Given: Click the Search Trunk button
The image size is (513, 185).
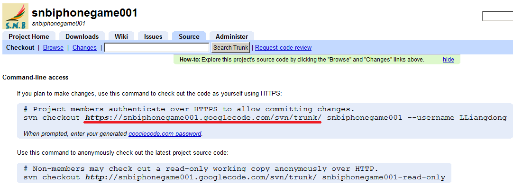Looking at the screenshot, I should pyautogui.click(x=230, y=48).
